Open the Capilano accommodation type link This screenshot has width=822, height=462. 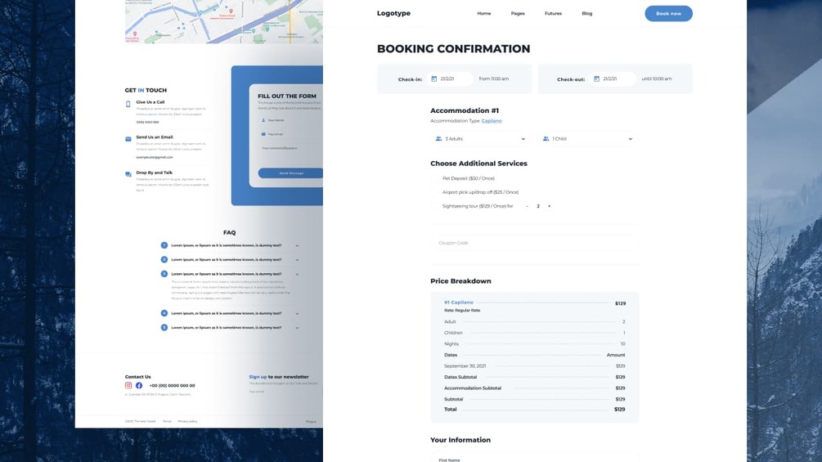point(492,121)
